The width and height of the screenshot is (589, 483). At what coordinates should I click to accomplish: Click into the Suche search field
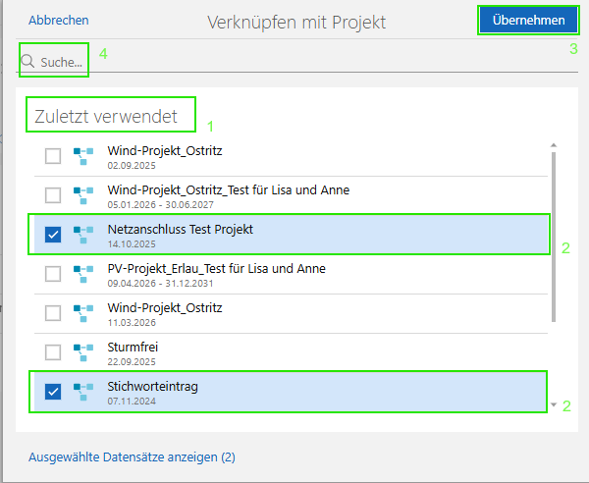pyautogui.click(x=296, y=61)
